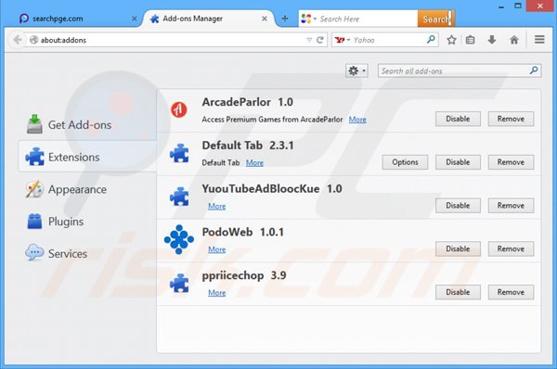Disable the PodoWeb extension
557x369 pixels.
click(458, 248)
